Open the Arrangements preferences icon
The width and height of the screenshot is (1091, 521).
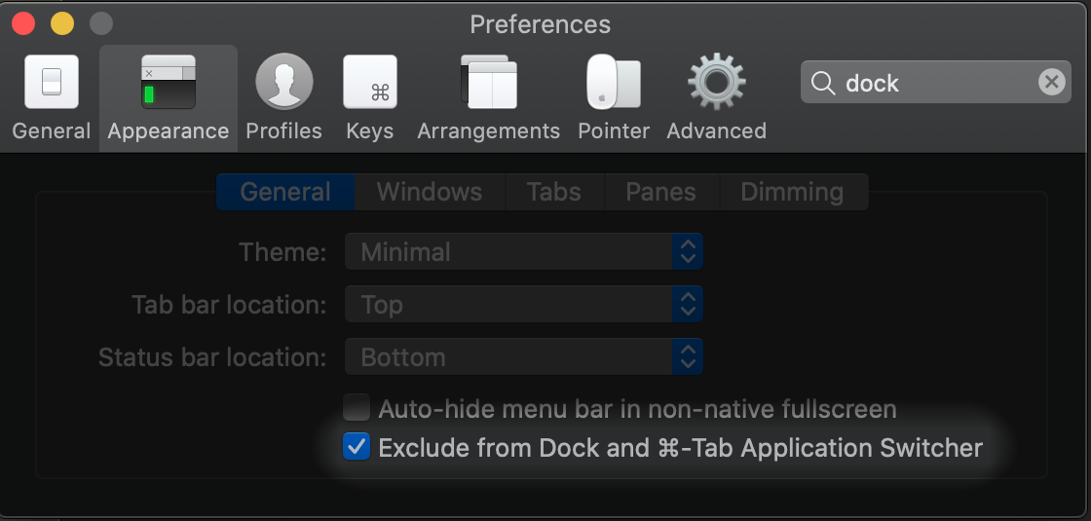488,83
